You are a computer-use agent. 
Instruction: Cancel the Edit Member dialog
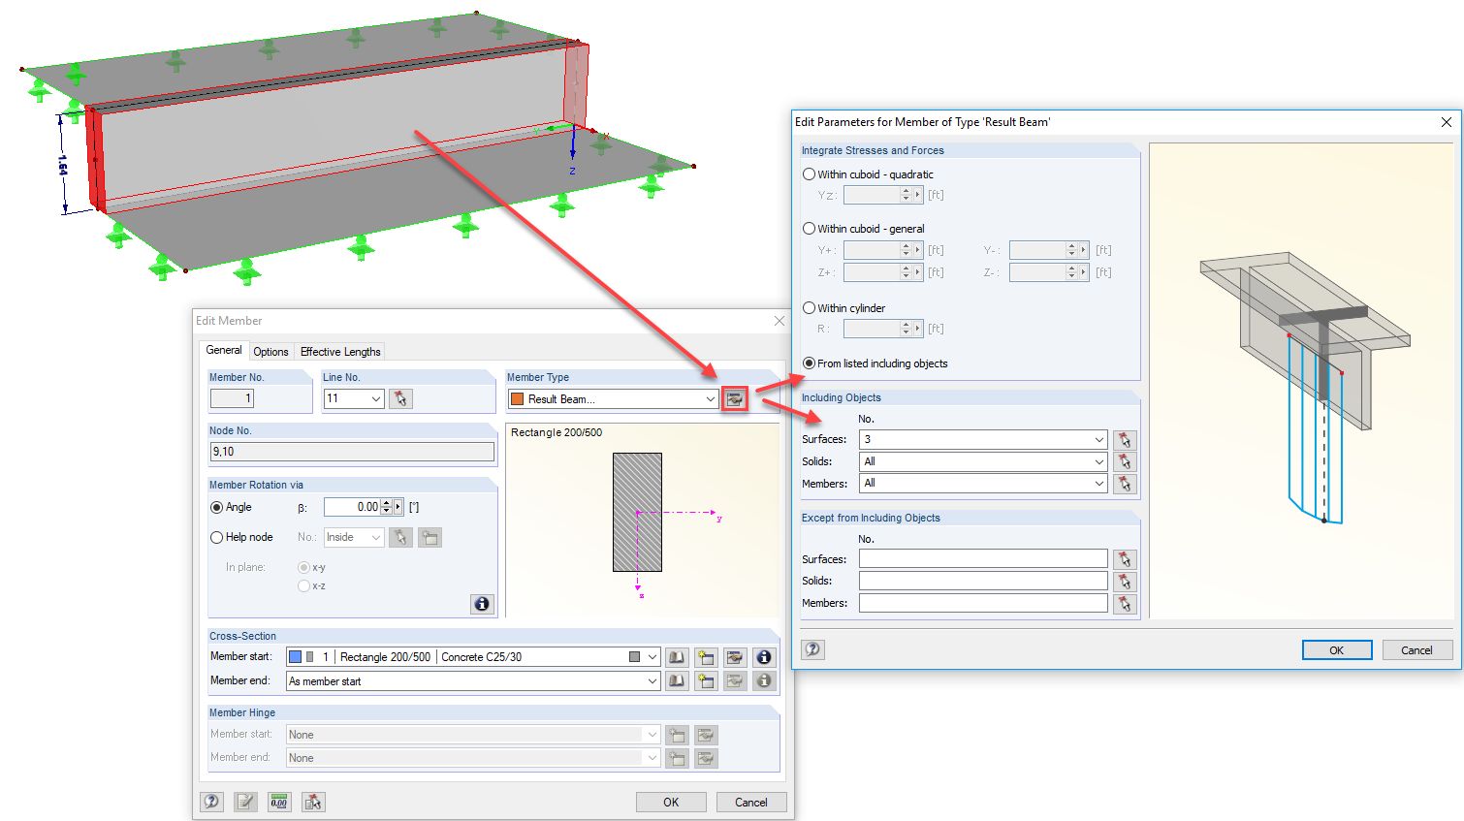click(x=751, y=802)
